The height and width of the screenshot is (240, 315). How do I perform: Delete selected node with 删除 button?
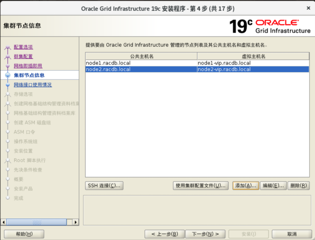pos(298,186)
